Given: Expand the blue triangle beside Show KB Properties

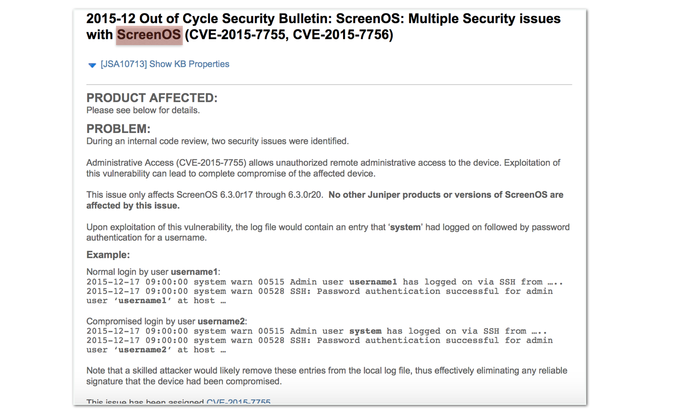Looking at the screenshot, I should (92, 65).
